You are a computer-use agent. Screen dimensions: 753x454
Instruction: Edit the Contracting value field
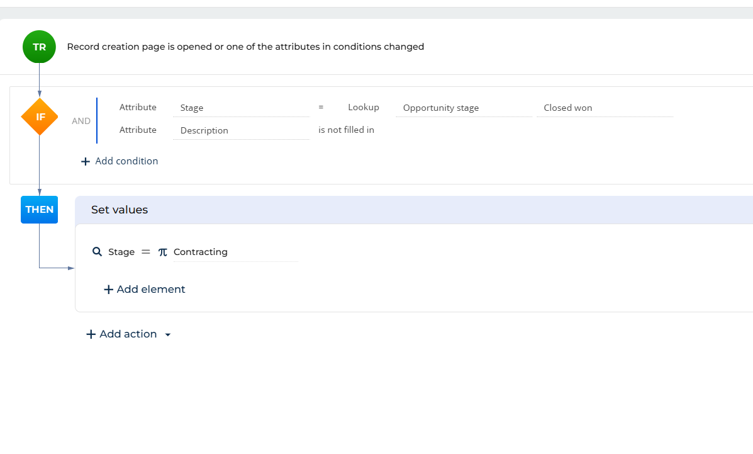click(x=234, y=252)
